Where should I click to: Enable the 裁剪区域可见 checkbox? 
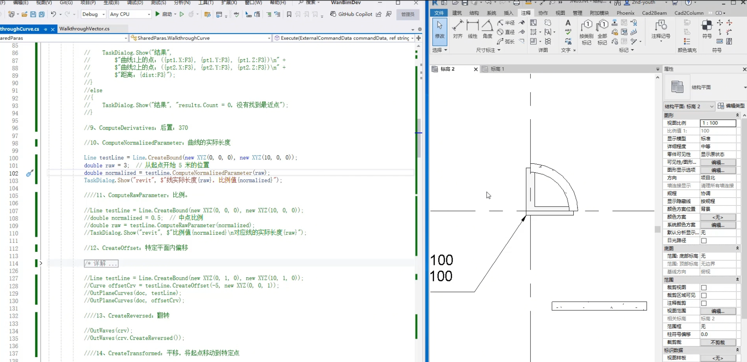[704, 295]
